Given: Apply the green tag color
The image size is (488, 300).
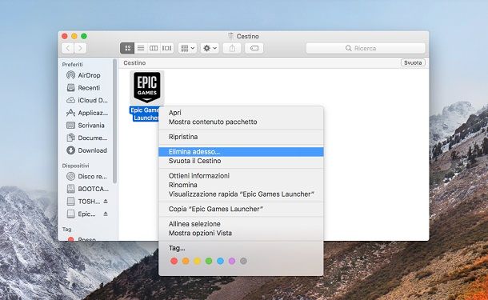Looking at the screenshot, I should (209, 261).
